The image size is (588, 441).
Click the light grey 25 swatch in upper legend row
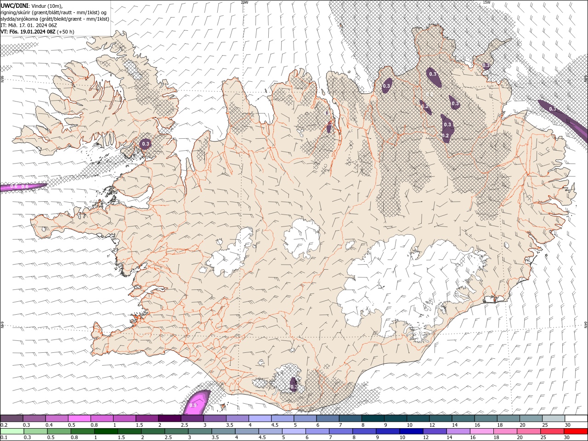click(554, 418)
